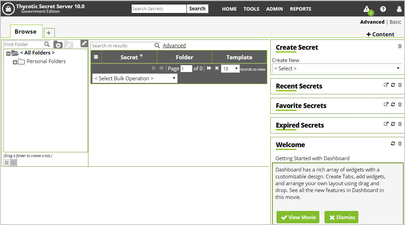Delete the Recent Secrets widget

point(400,85)
